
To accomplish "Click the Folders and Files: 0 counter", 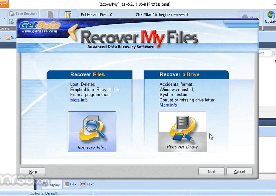I will click(97, 14).
